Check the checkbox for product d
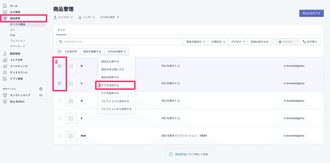This screenshot has height=163, width=330. click(x=60, y=101)
